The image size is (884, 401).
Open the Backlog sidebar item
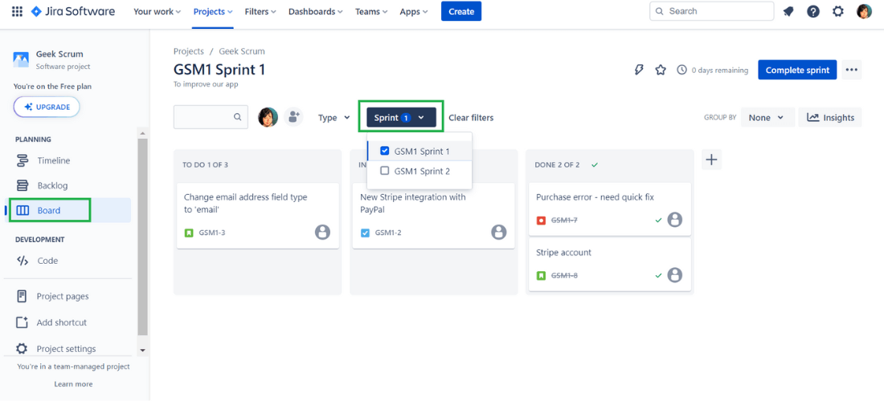click(68, 185)
